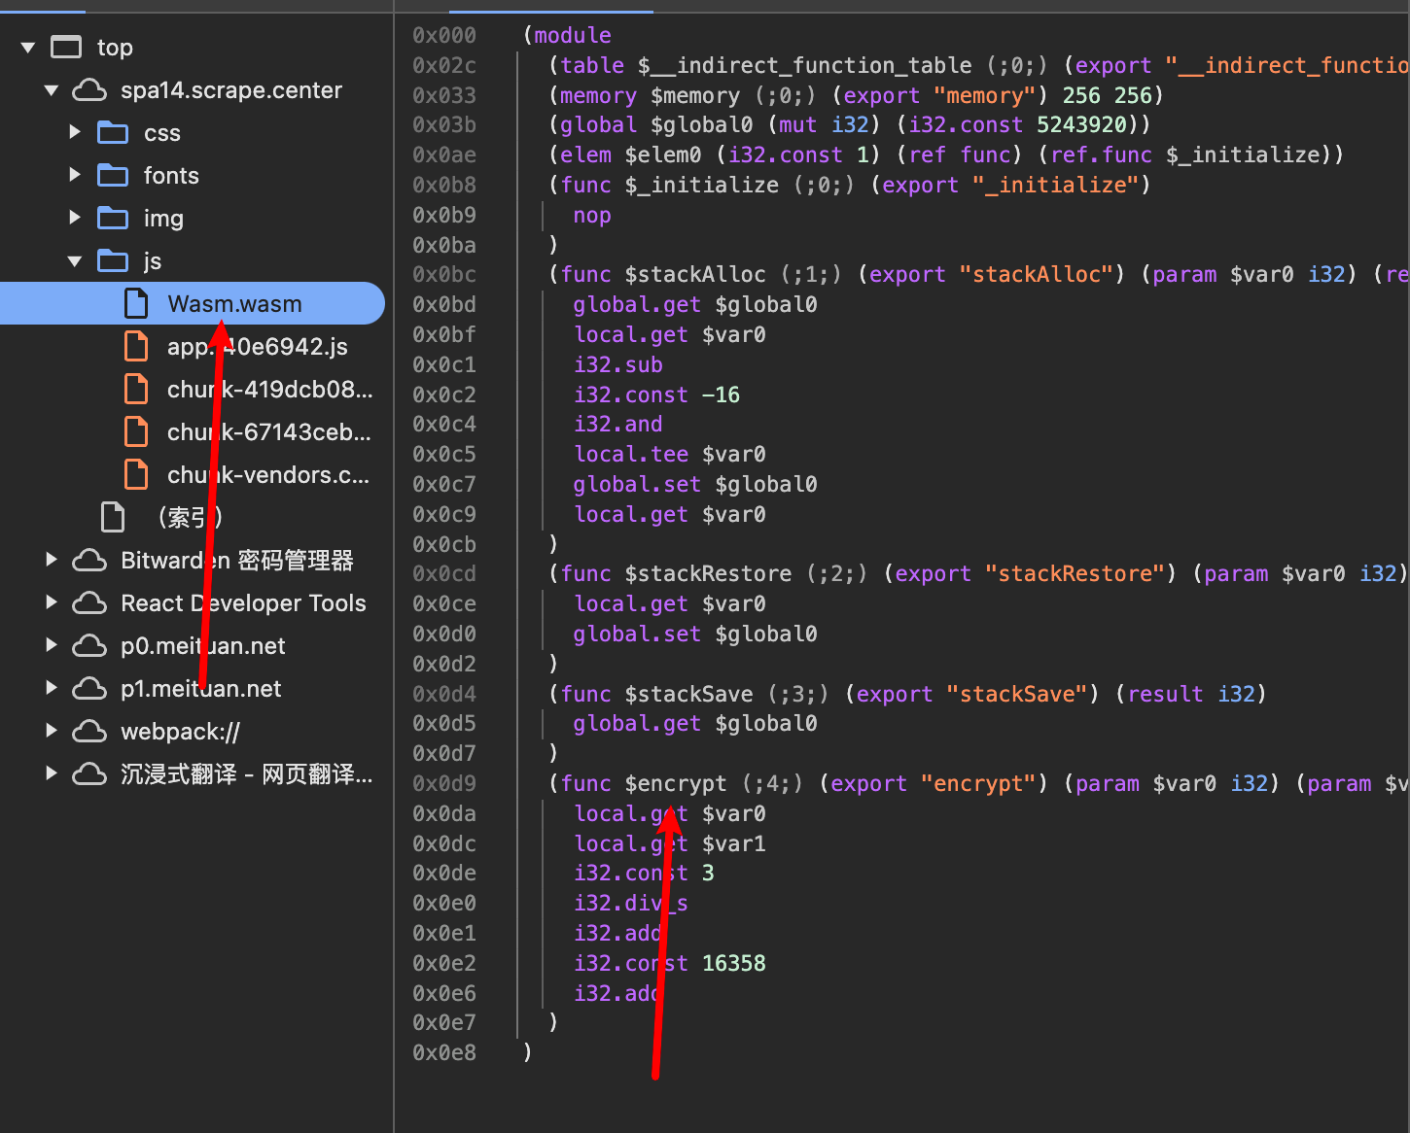Click the top frame window icon

coord(66,48)
